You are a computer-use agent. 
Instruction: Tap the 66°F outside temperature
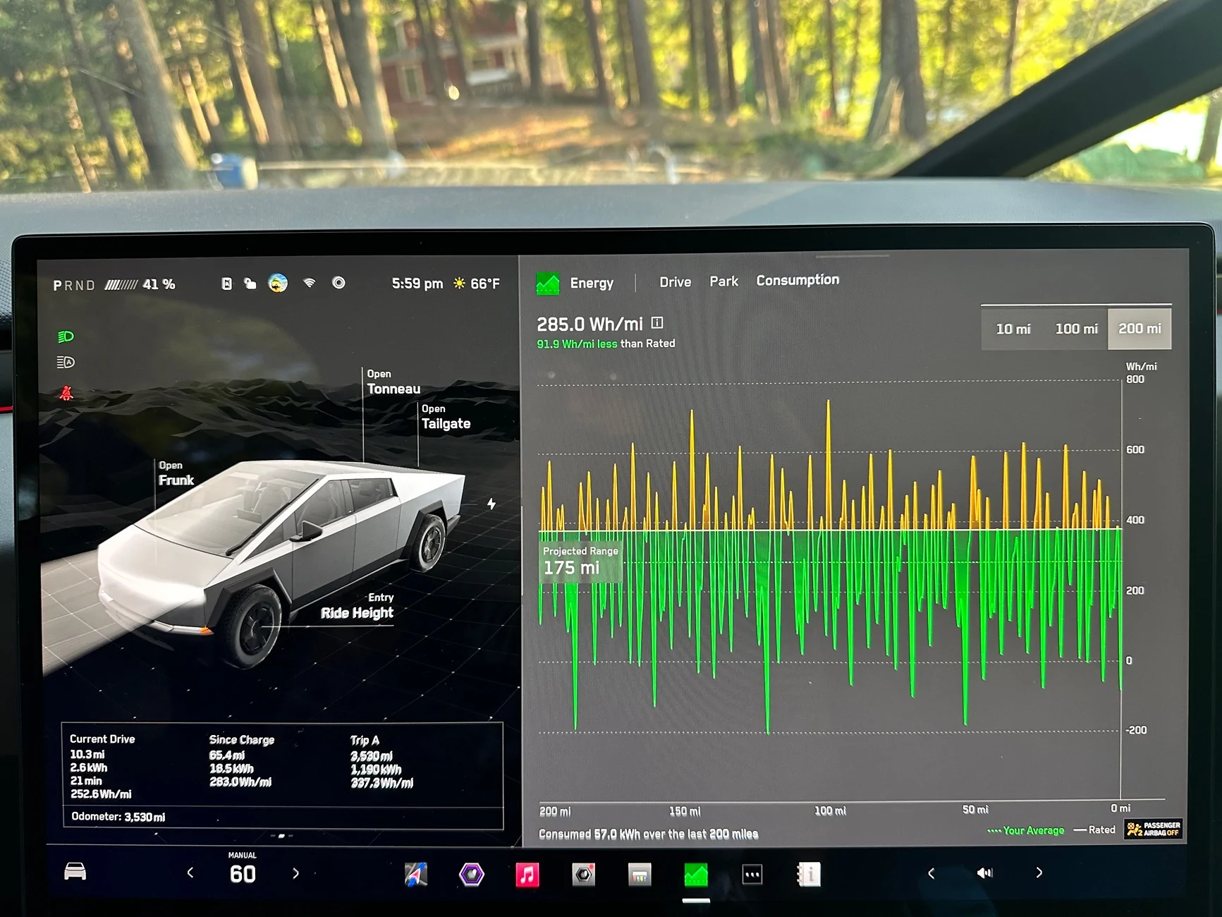tap(485, 284)
